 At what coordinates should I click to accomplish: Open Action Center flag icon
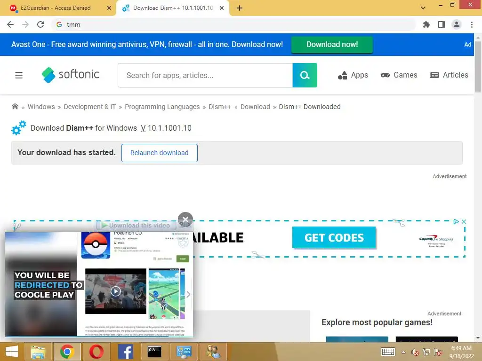click(x=438, y=352)
